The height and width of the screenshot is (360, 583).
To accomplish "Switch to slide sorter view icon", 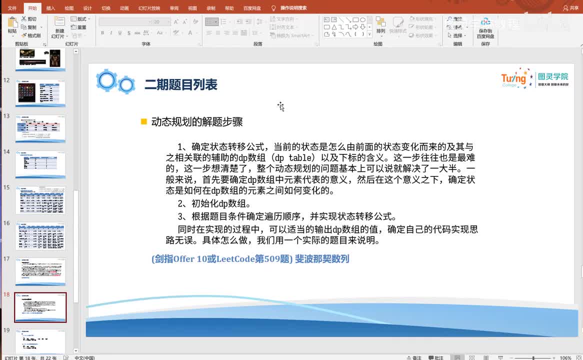I will click(472, 357).
